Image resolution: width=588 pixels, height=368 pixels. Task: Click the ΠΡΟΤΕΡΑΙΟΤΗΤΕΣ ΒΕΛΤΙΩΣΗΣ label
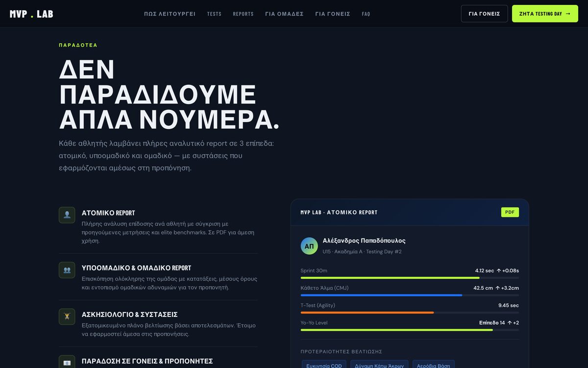tap(342, 352)
